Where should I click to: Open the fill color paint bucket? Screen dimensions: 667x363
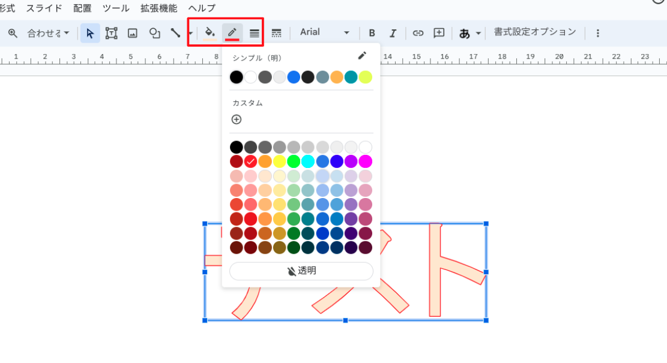pyautogui.click(x=210, y=33)
